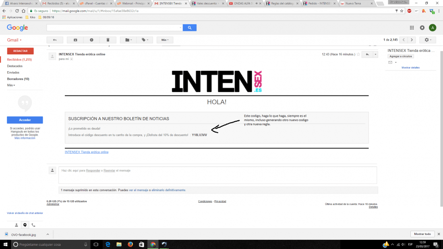The height and width of the screenshot is (249, 443).
Task: Open Enviados folder
Action: click(x=13, y=72)
